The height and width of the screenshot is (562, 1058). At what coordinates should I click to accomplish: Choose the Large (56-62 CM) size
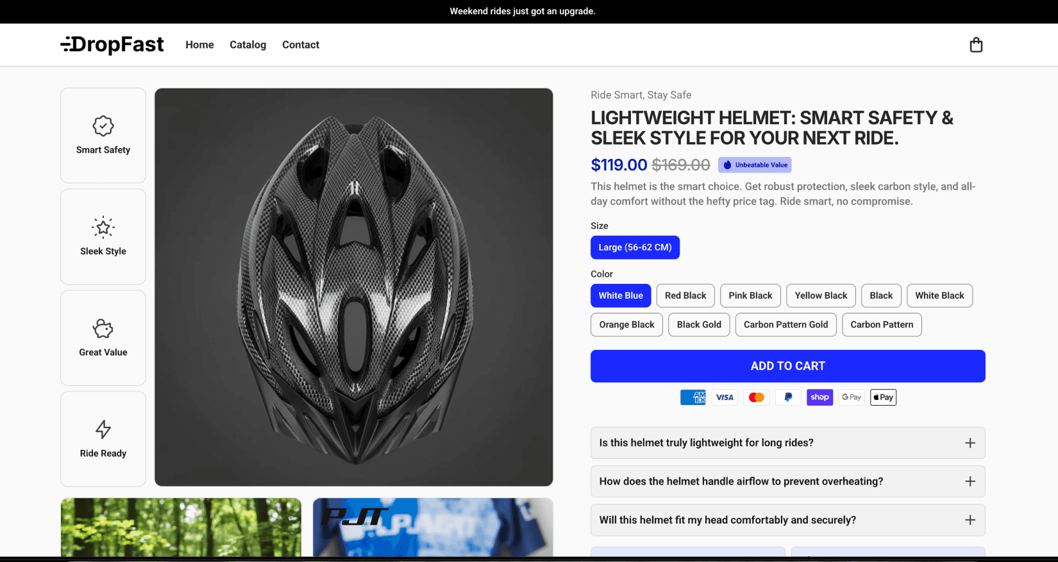click(x=635, y=247)
